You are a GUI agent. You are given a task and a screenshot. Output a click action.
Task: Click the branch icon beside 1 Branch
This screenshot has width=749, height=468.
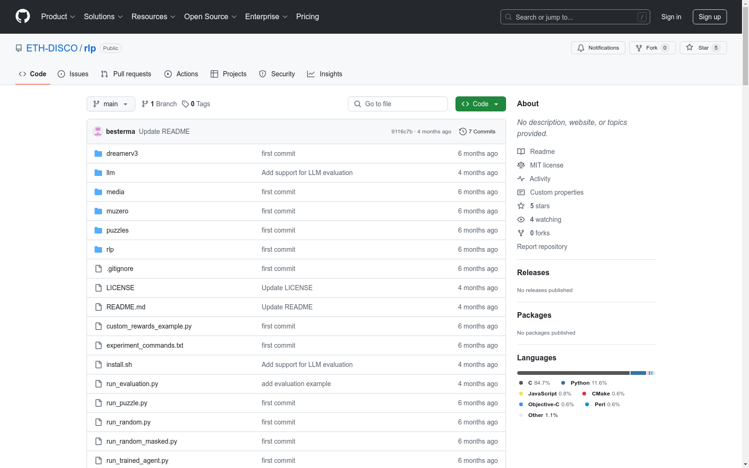tap(145, 104)
